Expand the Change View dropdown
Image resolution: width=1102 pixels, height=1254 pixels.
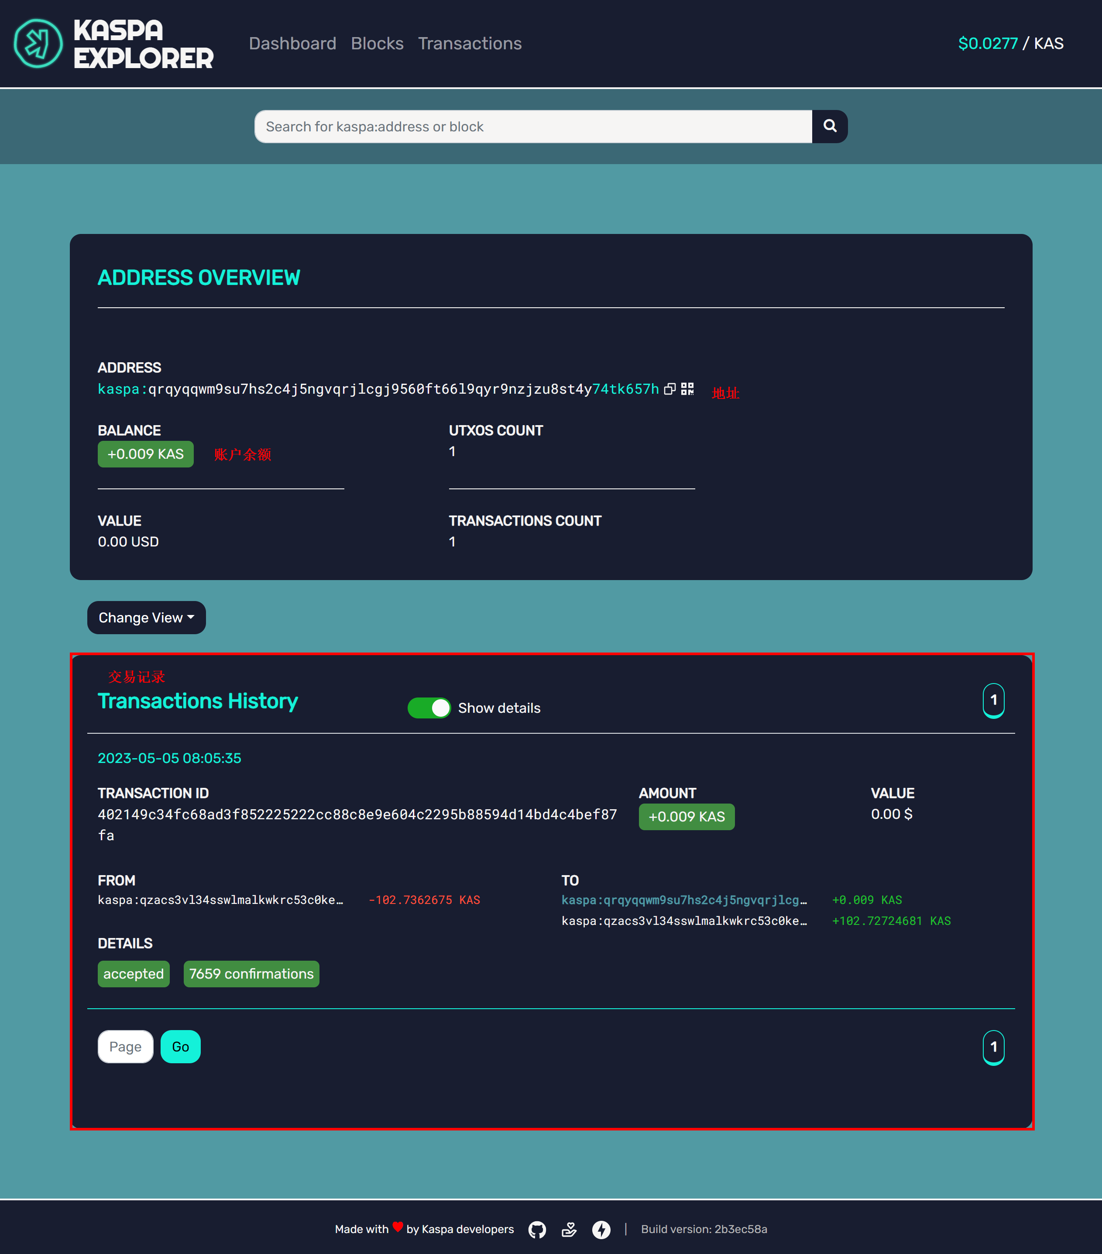[146, 618]
